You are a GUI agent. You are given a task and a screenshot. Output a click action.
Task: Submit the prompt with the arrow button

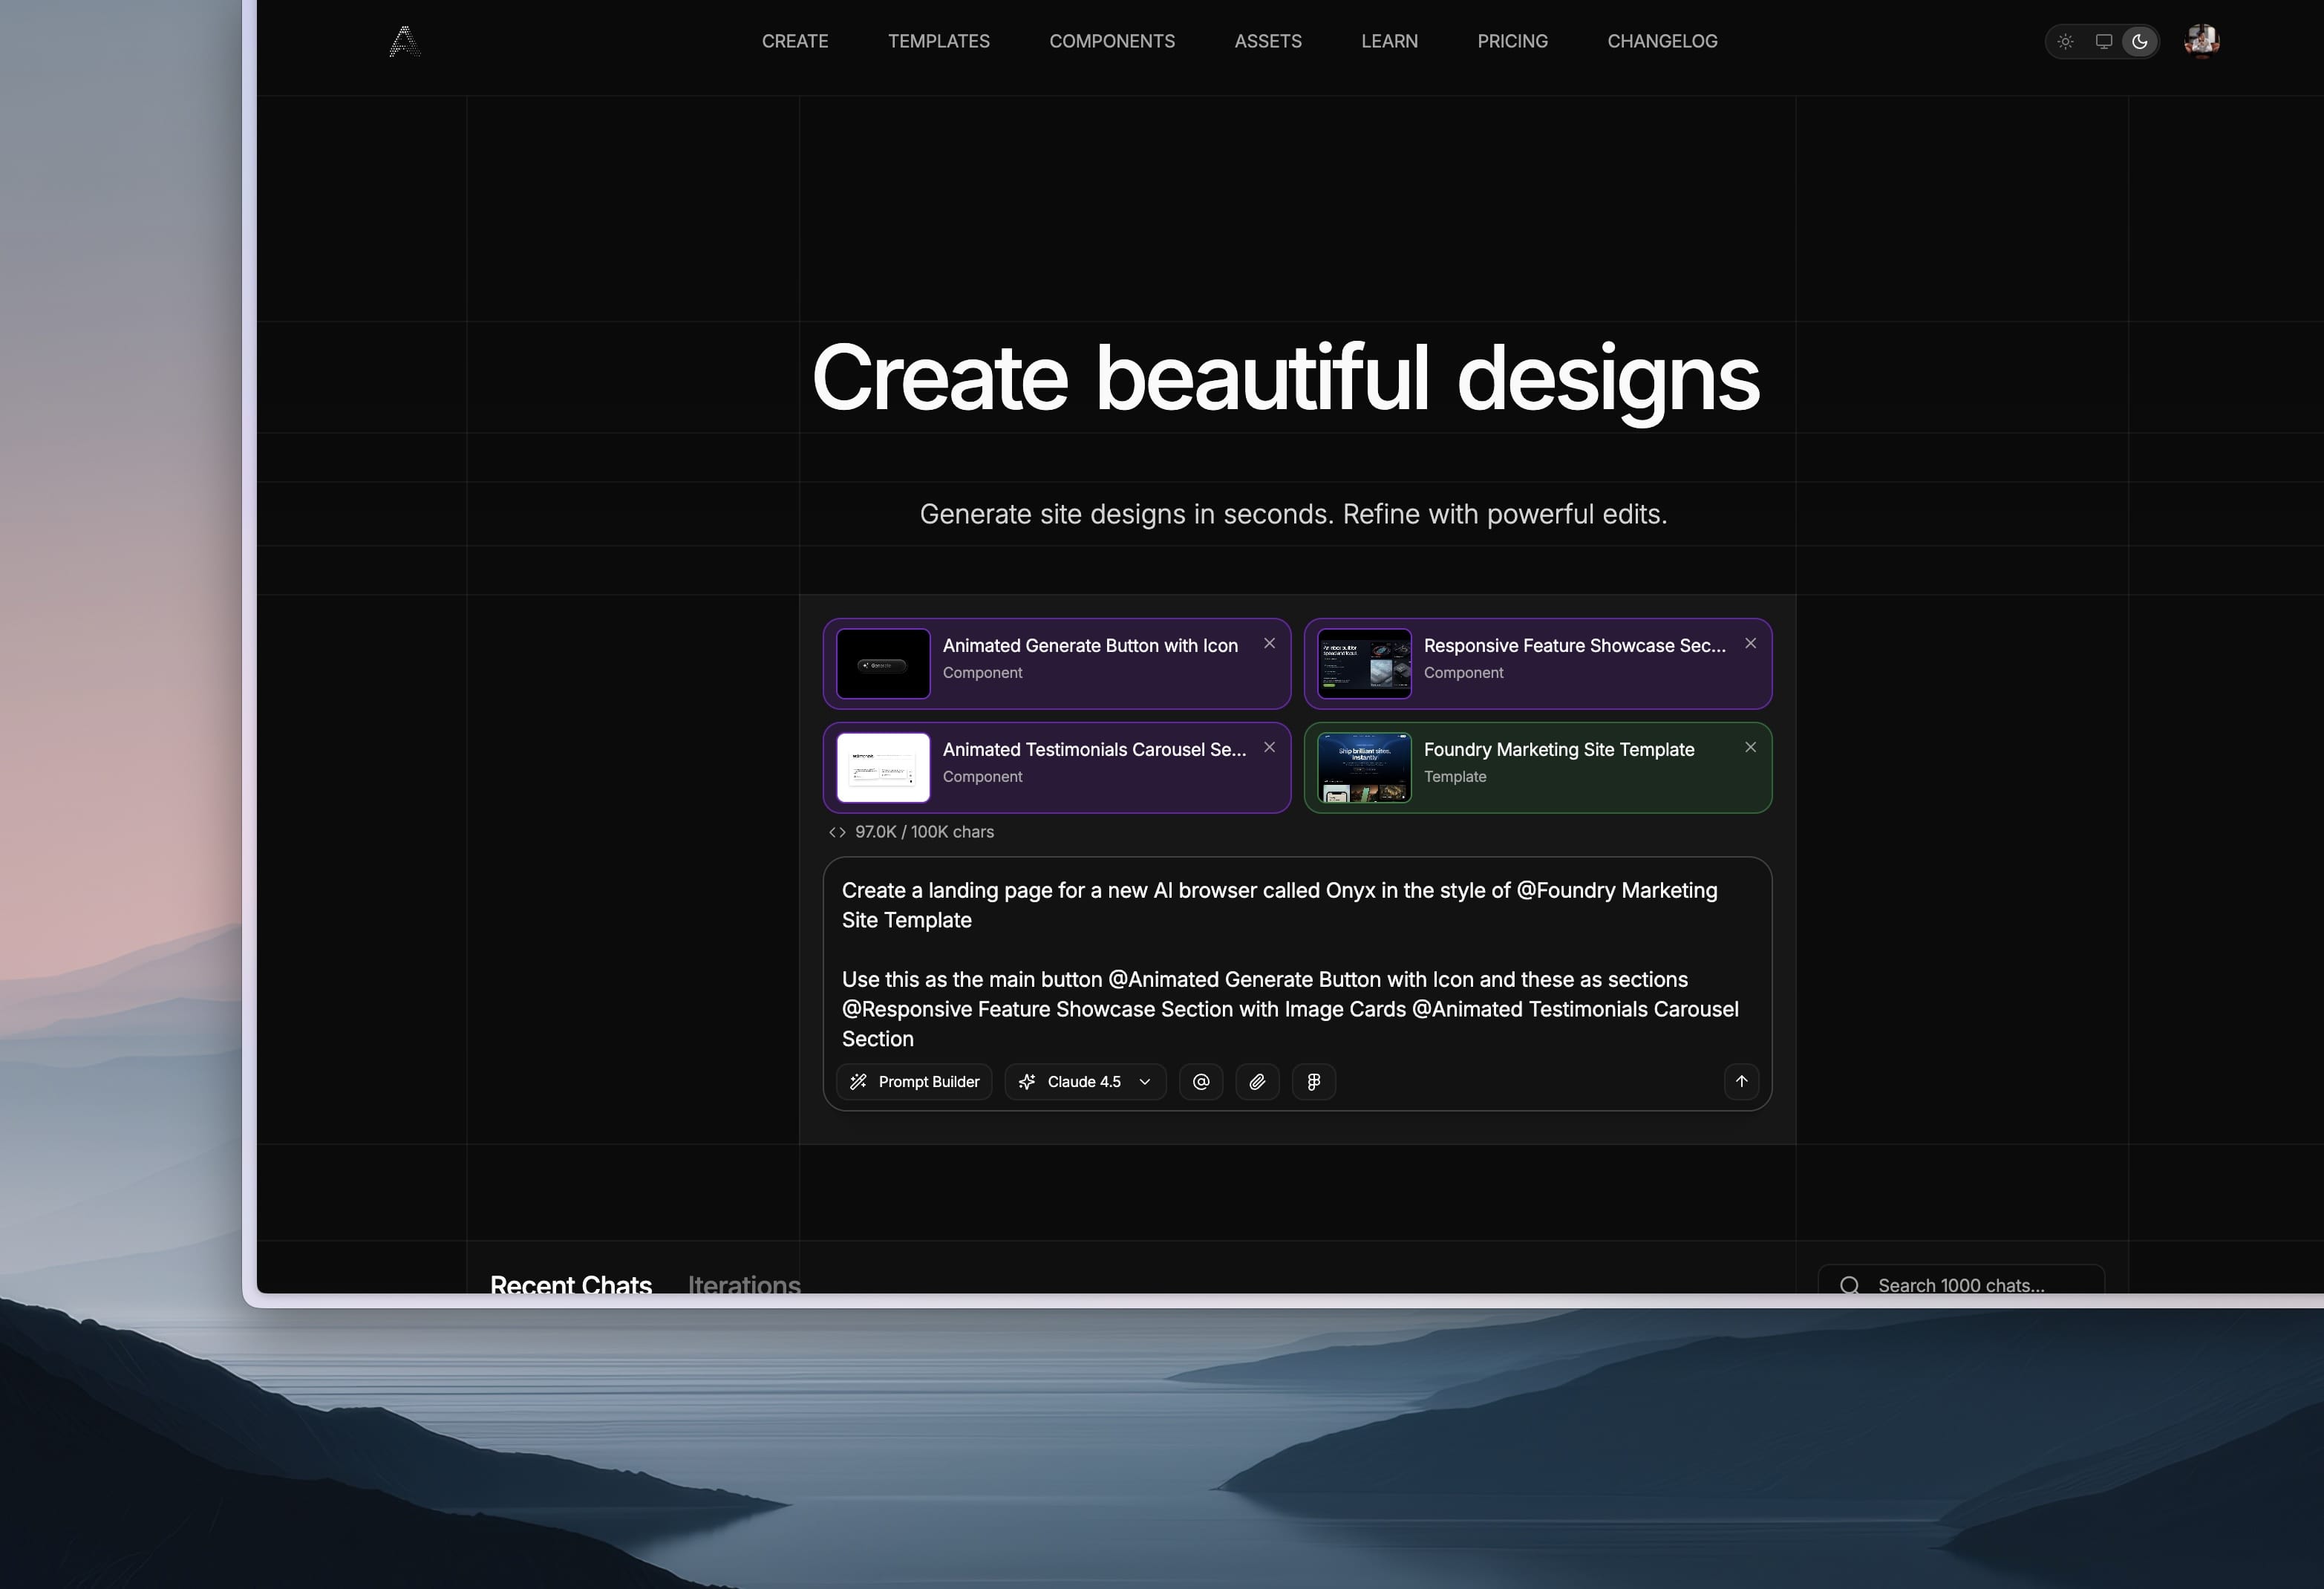click(x=1741, y=1081)
